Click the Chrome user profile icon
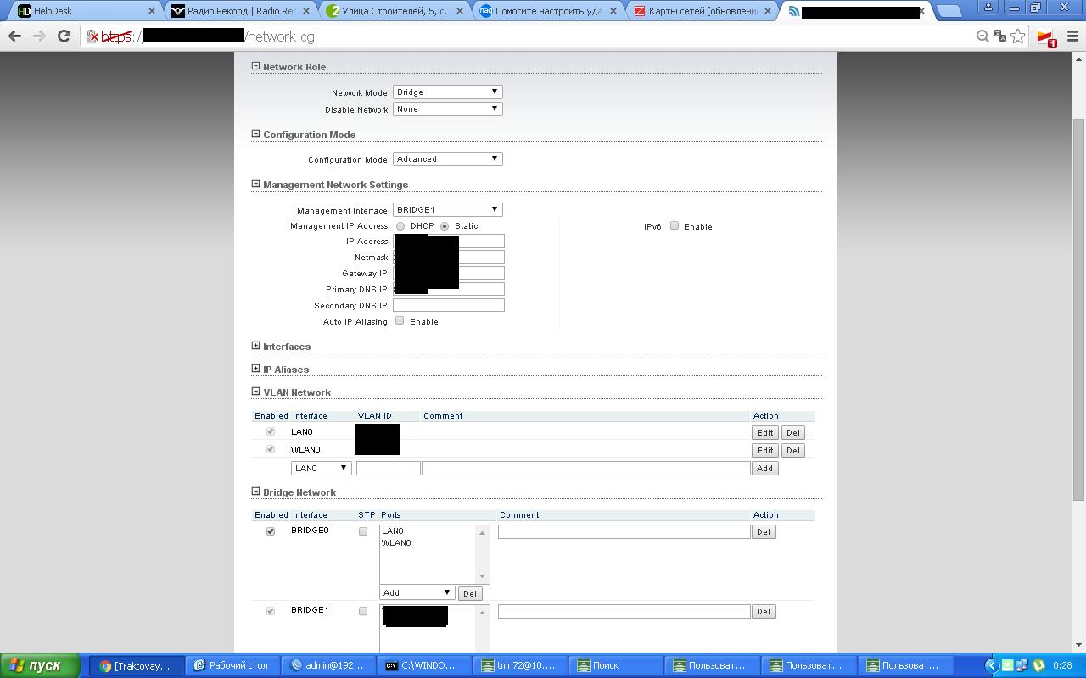The image size is (1086, 678). click(988, 8)
